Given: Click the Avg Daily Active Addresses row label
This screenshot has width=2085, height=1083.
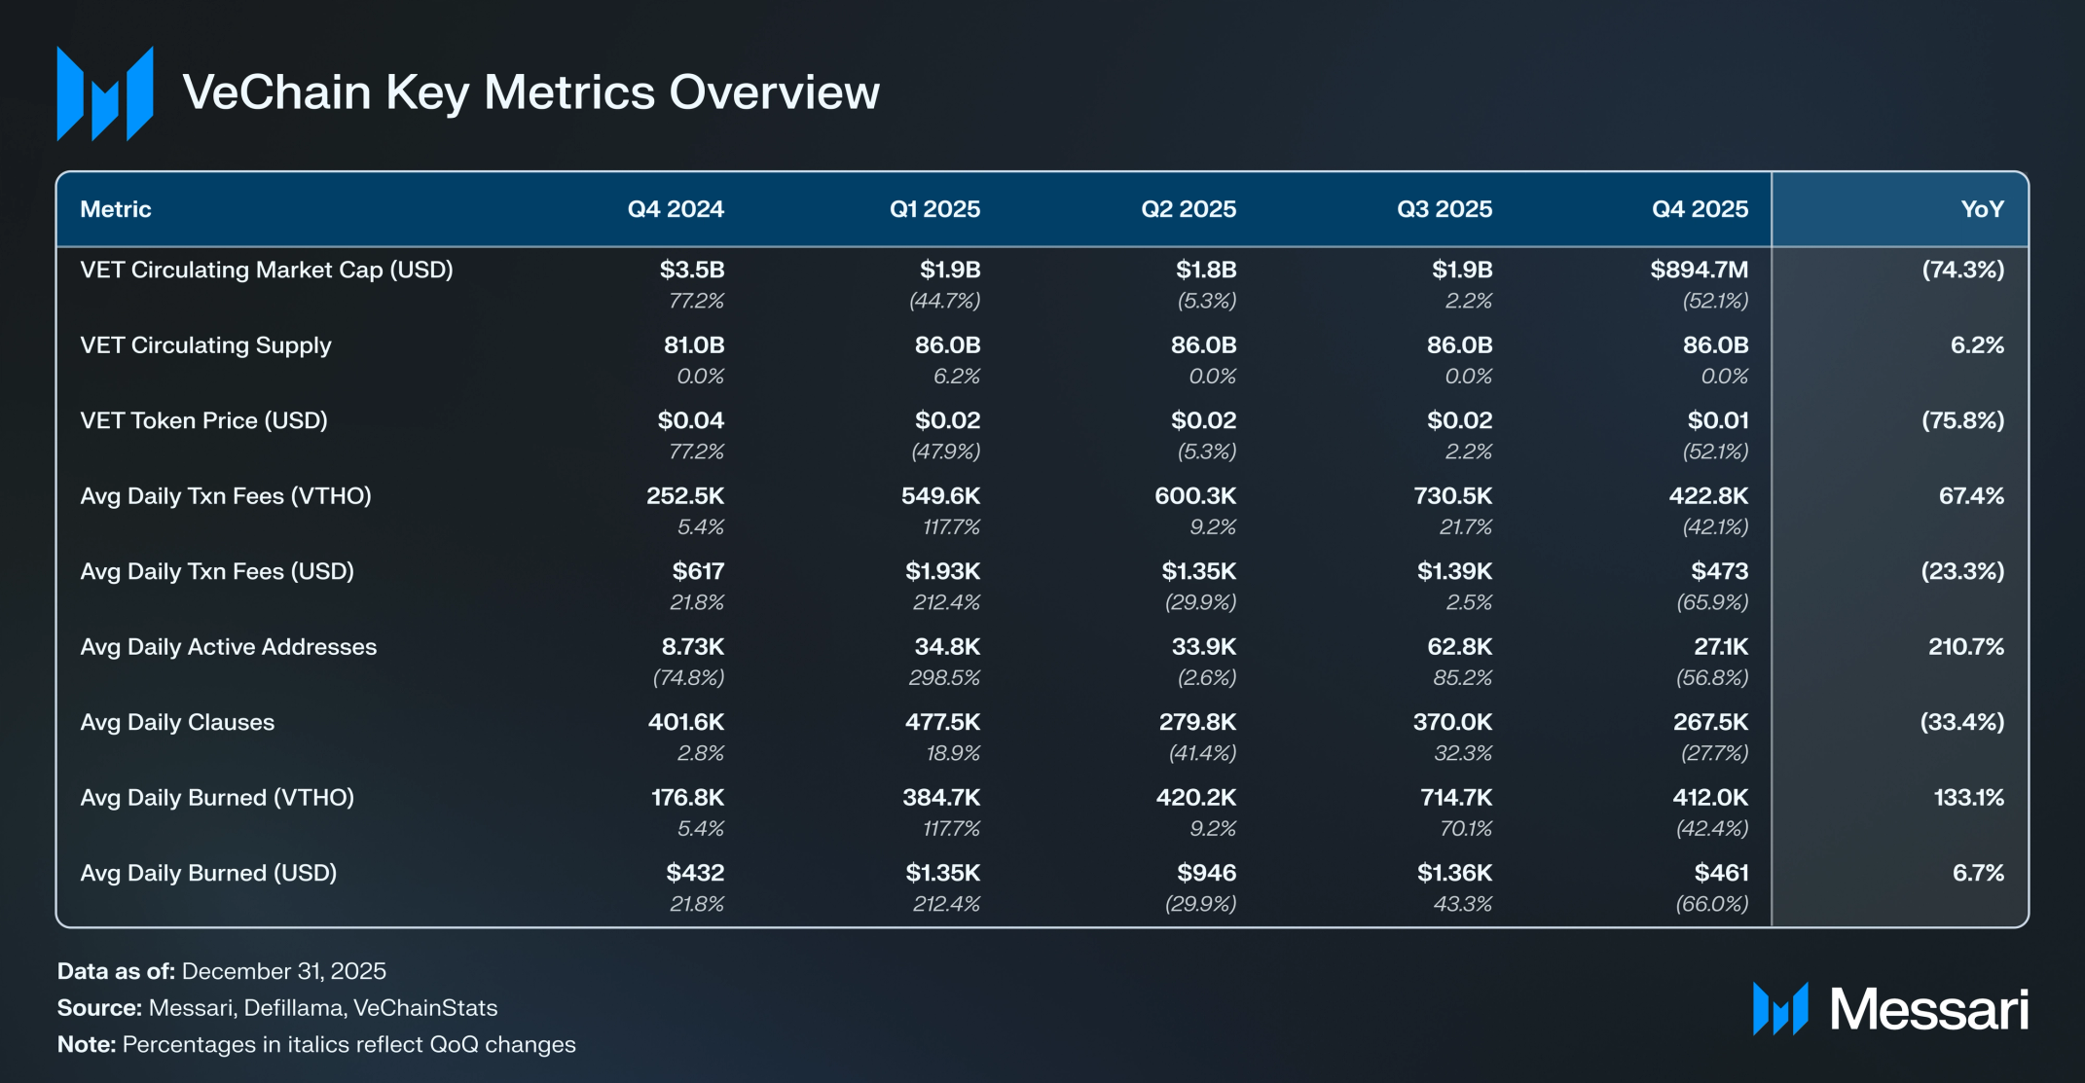Looking at the screenshot, I should 228,647.
